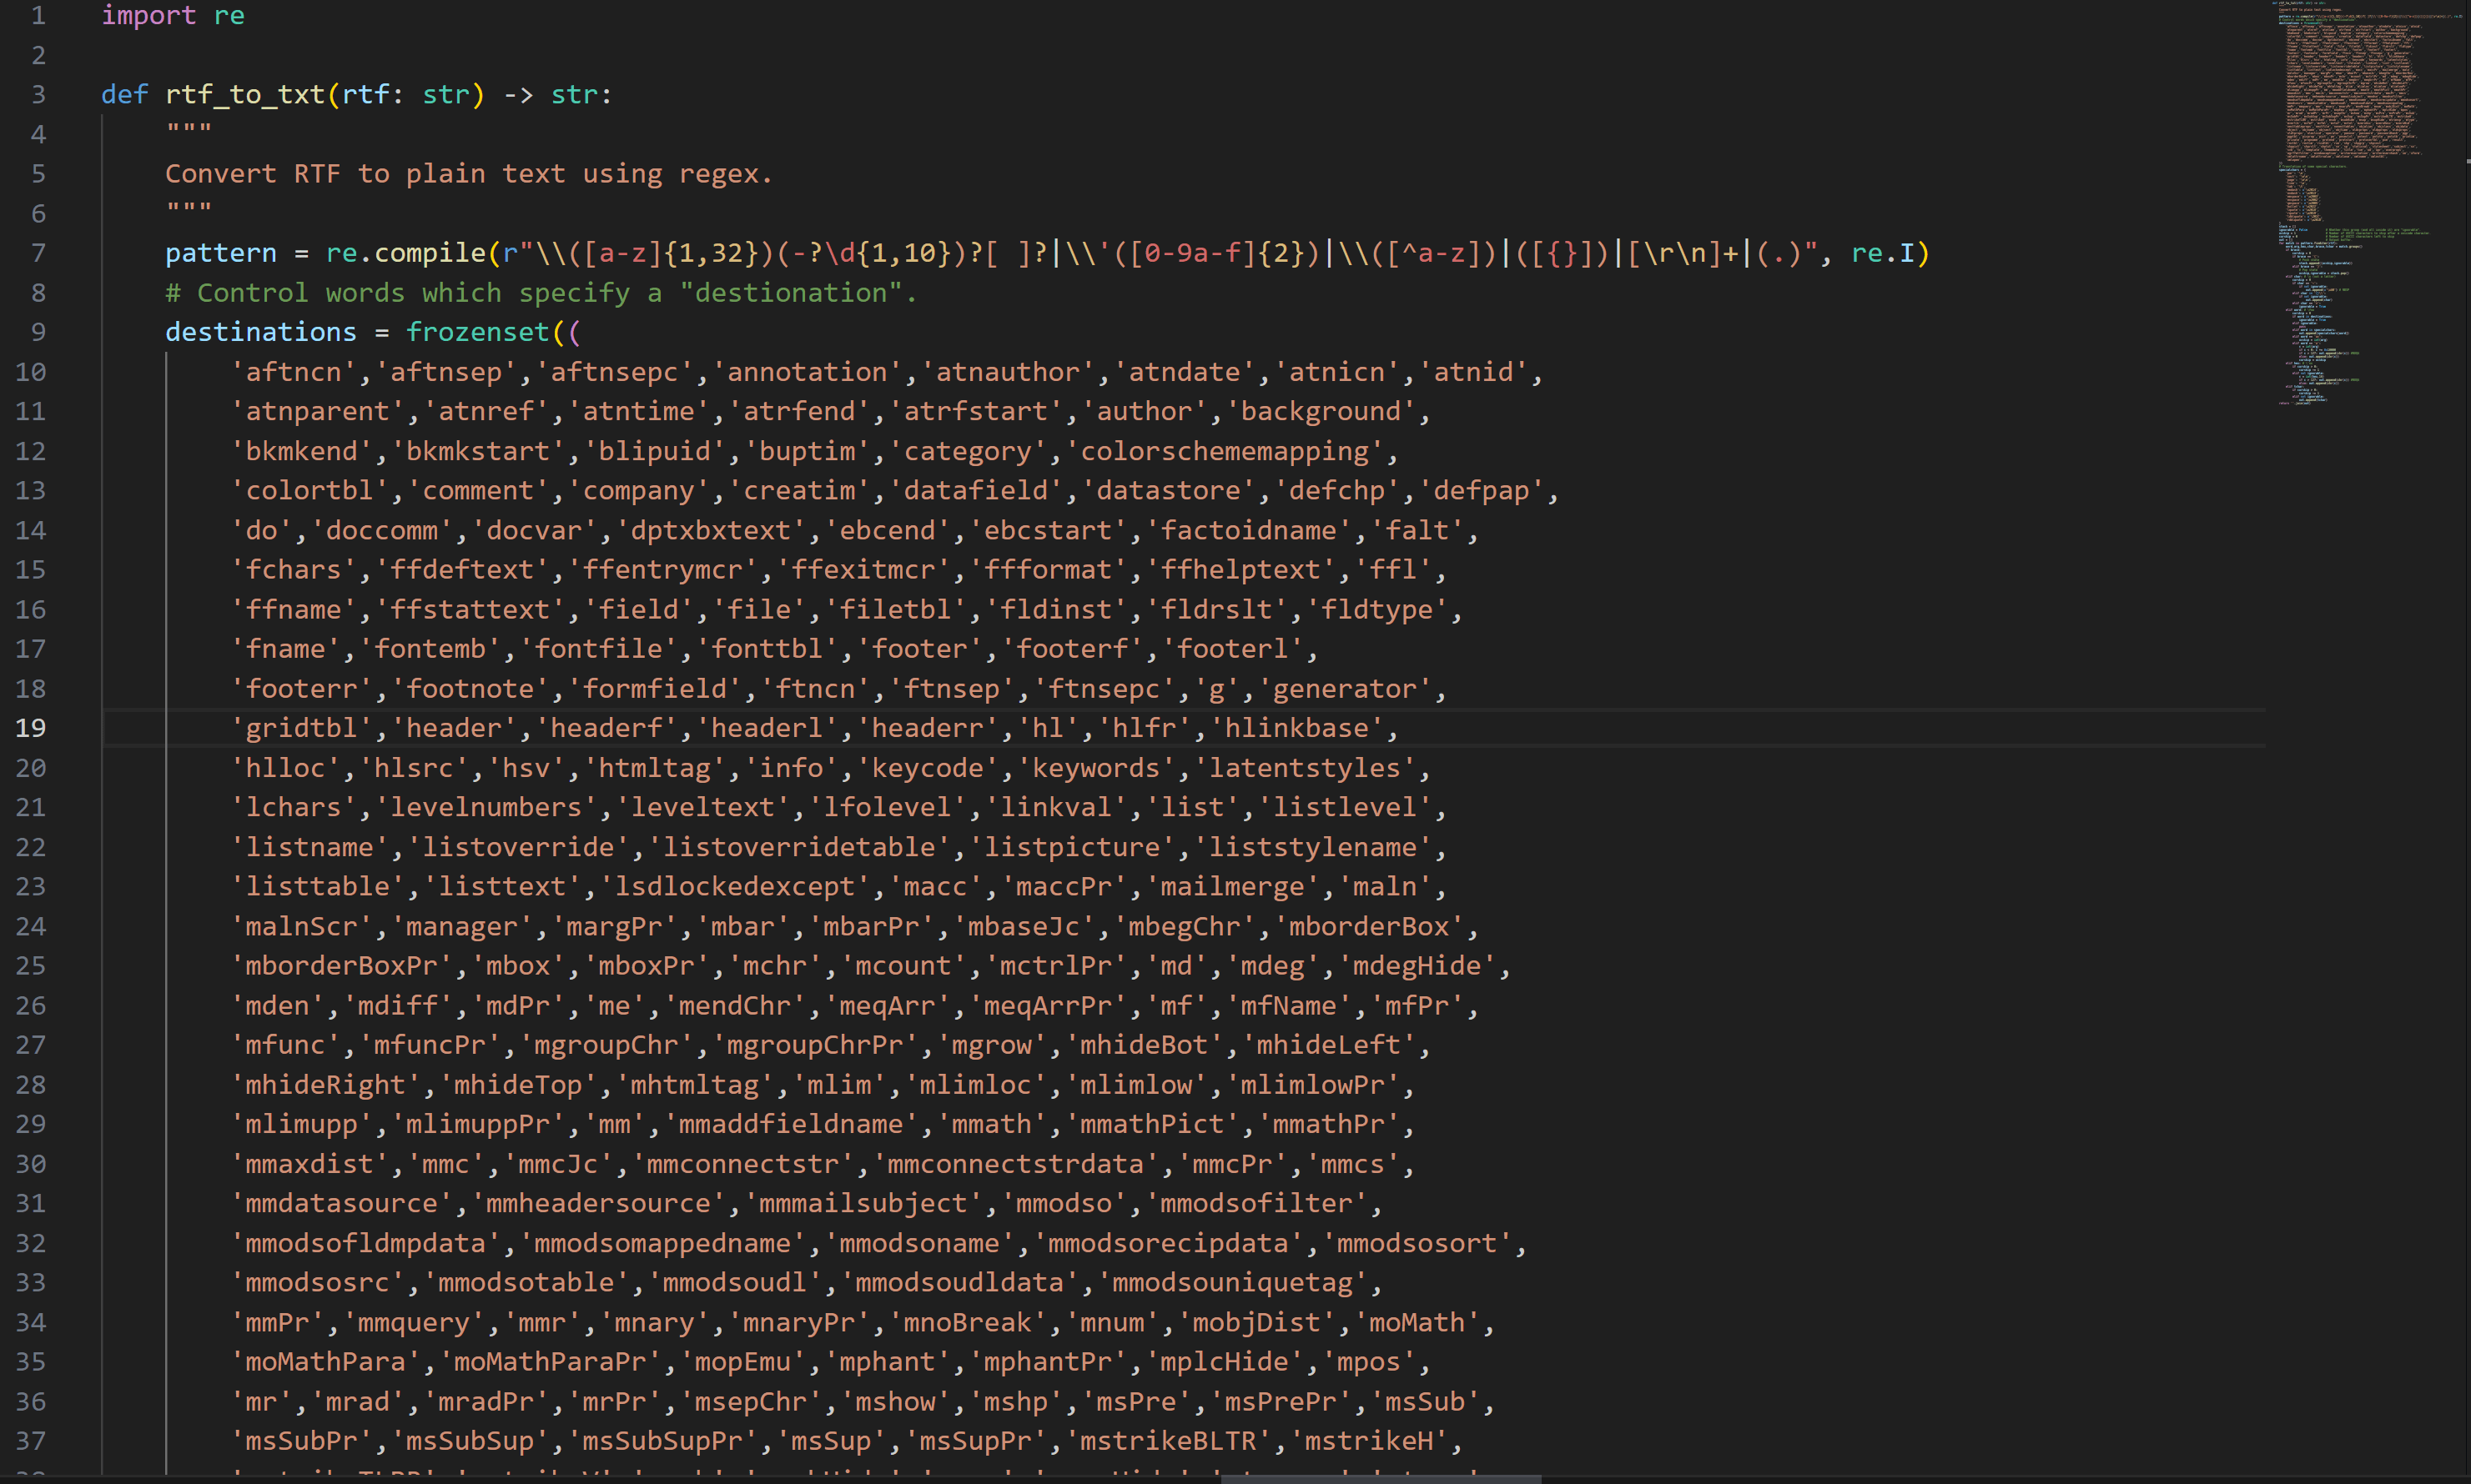
Task: Click the 'footer' string on line 17
Action: (x=920, y=648)
